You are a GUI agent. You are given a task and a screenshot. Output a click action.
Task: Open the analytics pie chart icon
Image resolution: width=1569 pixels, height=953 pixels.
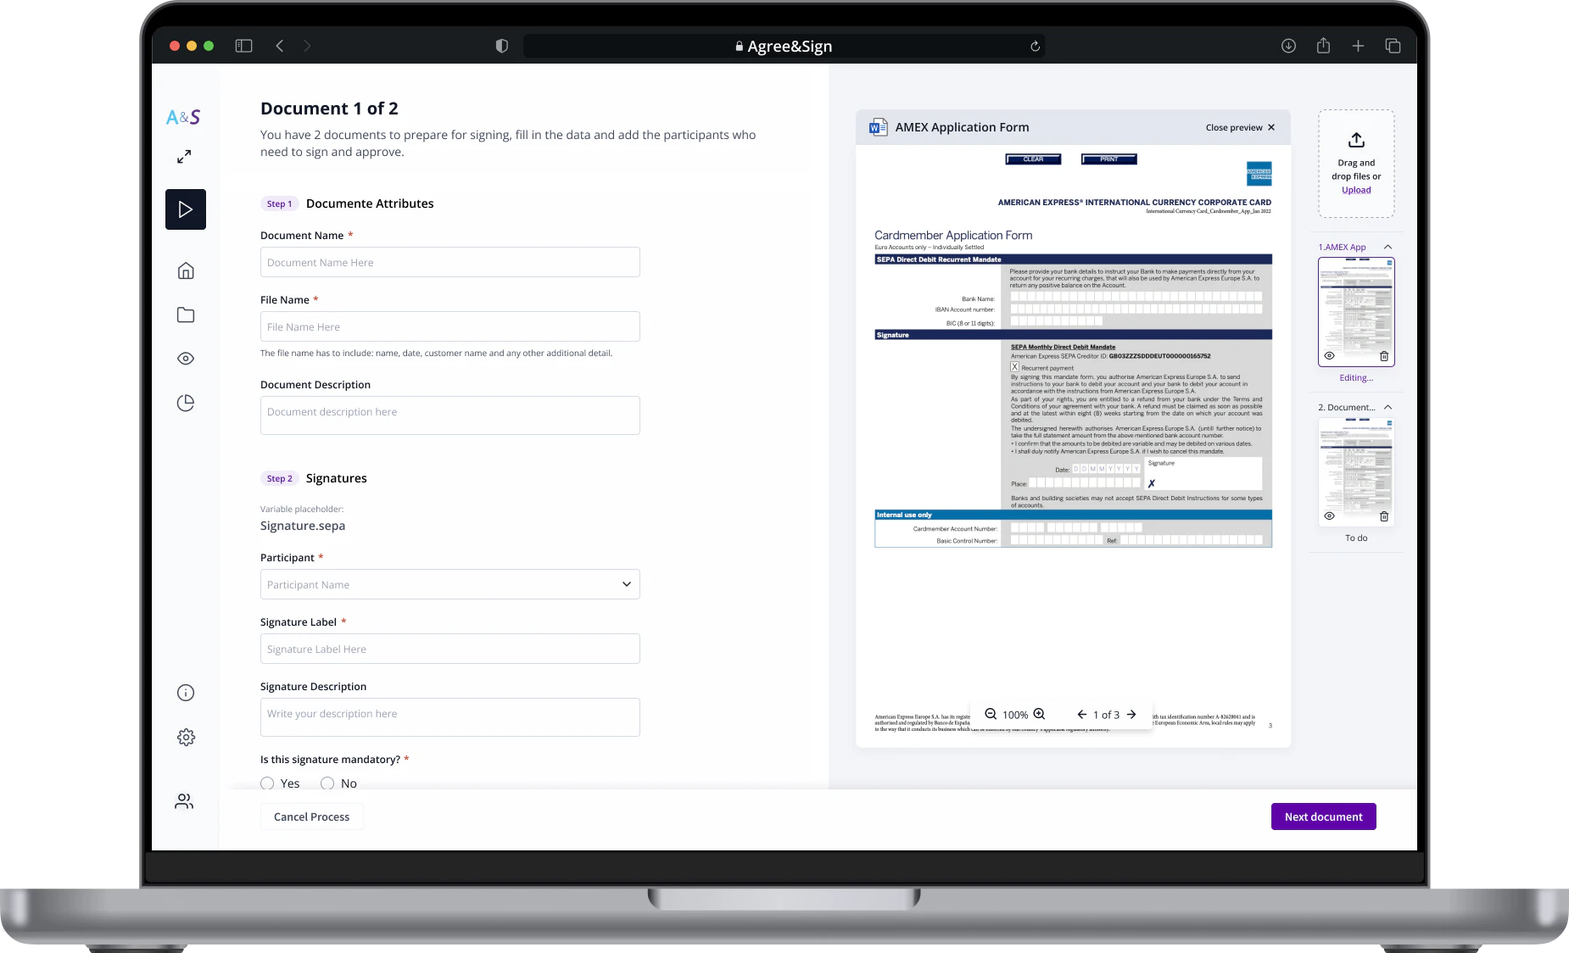(186, 403)
